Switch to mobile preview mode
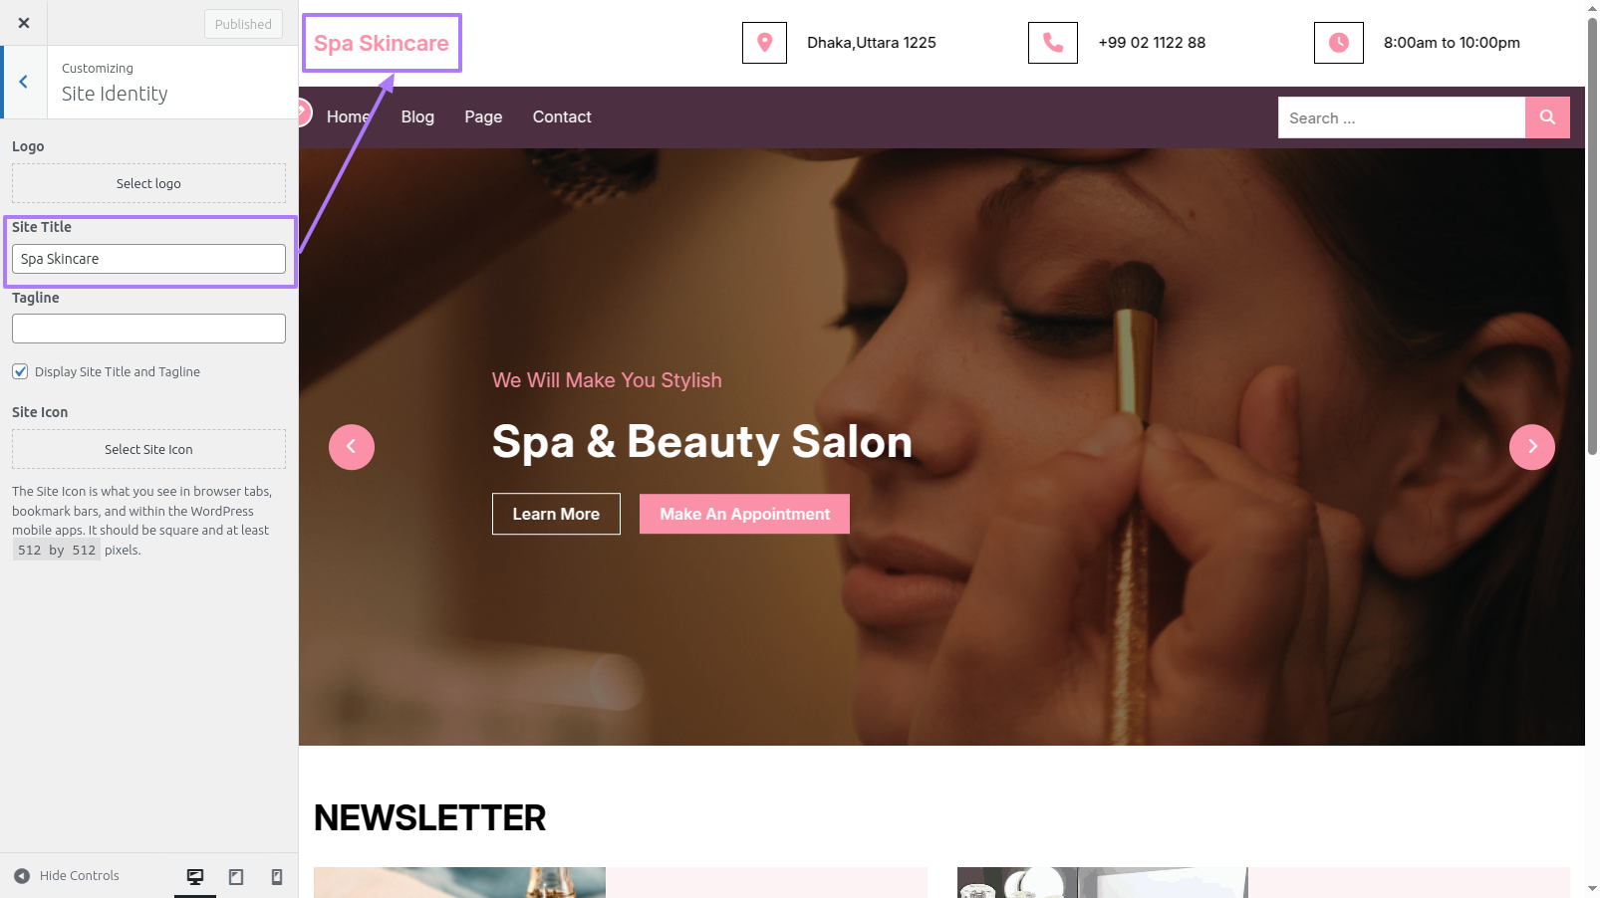The height and width of the screenshot is (898, 1600). click(277, 876)
